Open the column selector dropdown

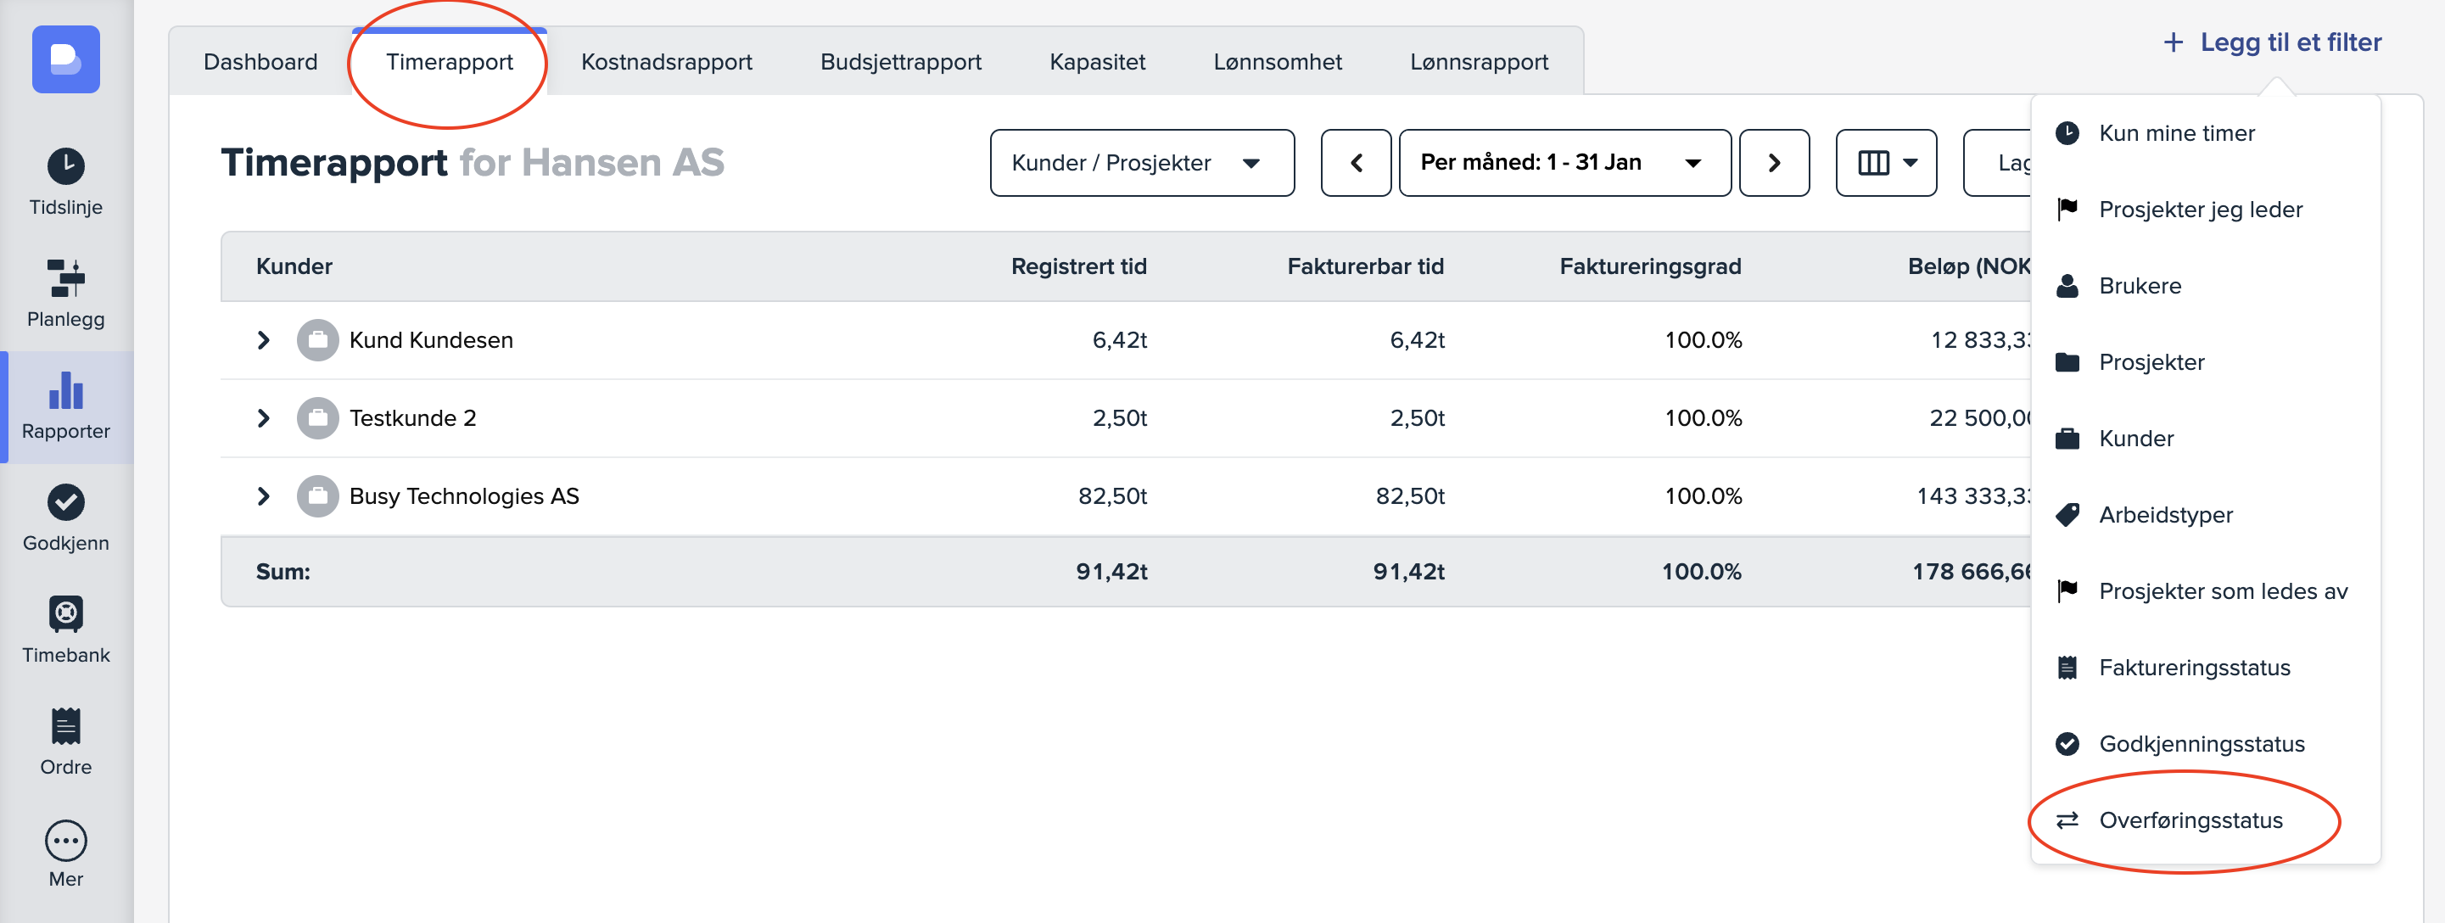(1885, 164)
